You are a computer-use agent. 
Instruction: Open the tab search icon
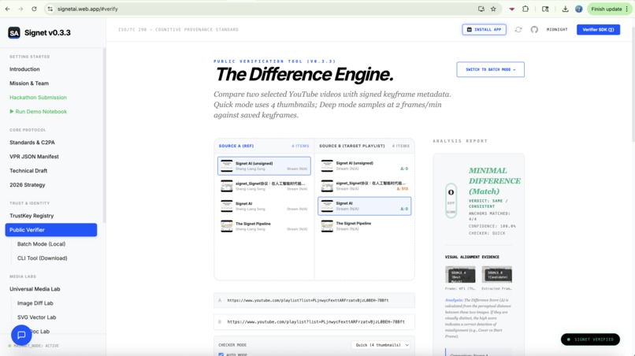545,9
